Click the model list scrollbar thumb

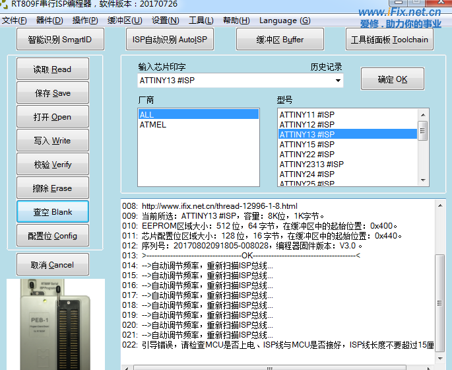(x=423, y=130)
